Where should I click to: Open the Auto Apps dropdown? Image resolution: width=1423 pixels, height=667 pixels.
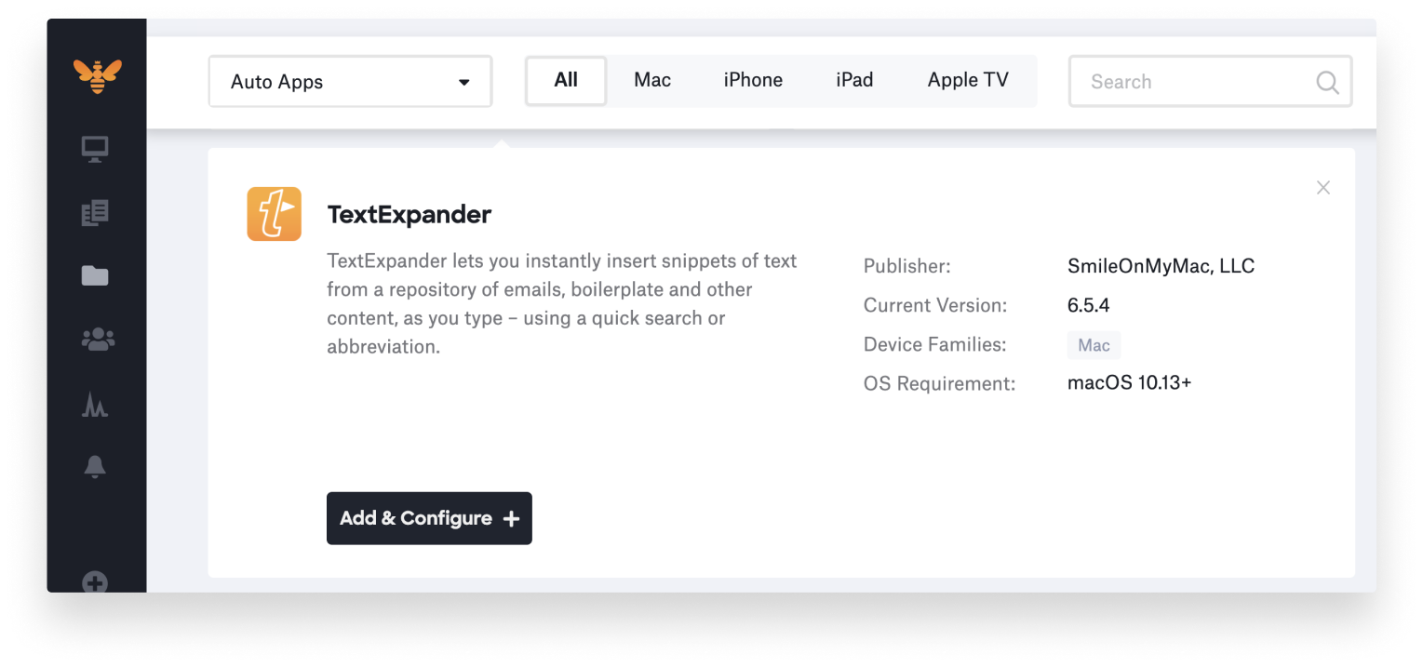[350, 81]
